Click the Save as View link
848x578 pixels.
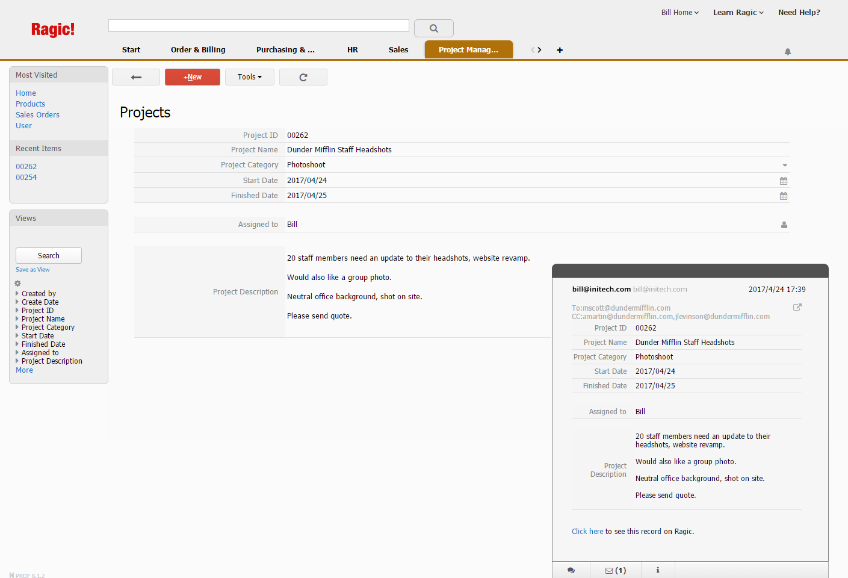pos(32,270)
